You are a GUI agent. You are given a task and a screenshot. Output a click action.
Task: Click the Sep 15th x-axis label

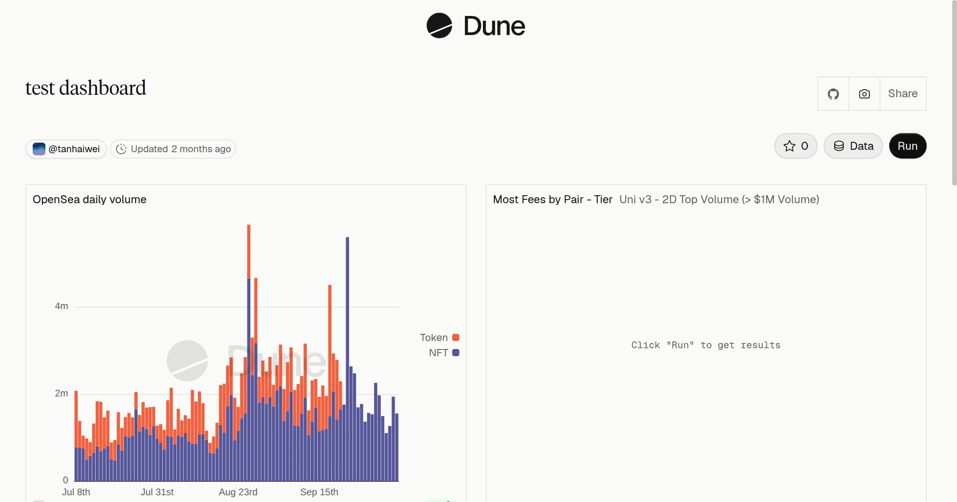(x=319, y=492)
